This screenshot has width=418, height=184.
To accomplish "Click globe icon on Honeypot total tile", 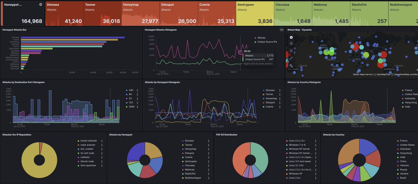I will pos(41,5).
